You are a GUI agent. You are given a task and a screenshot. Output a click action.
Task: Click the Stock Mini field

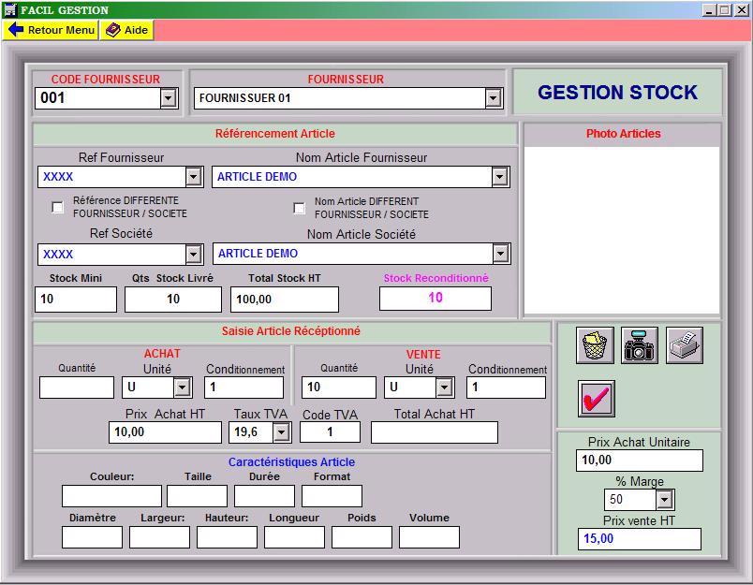point(76,300)
